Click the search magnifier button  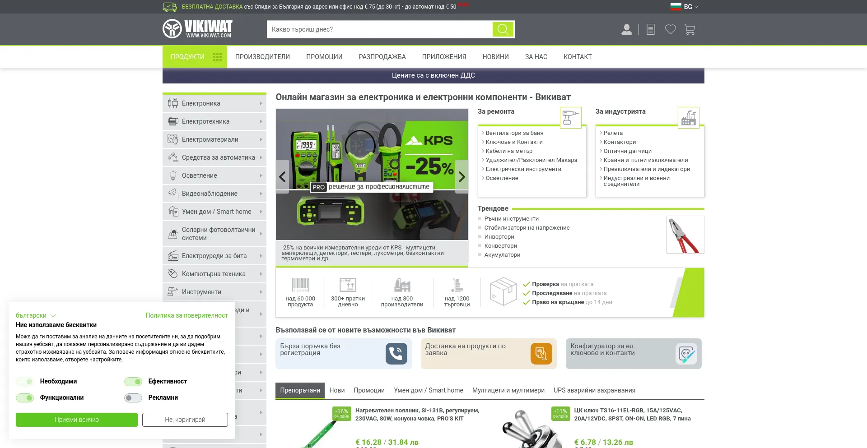503,29
